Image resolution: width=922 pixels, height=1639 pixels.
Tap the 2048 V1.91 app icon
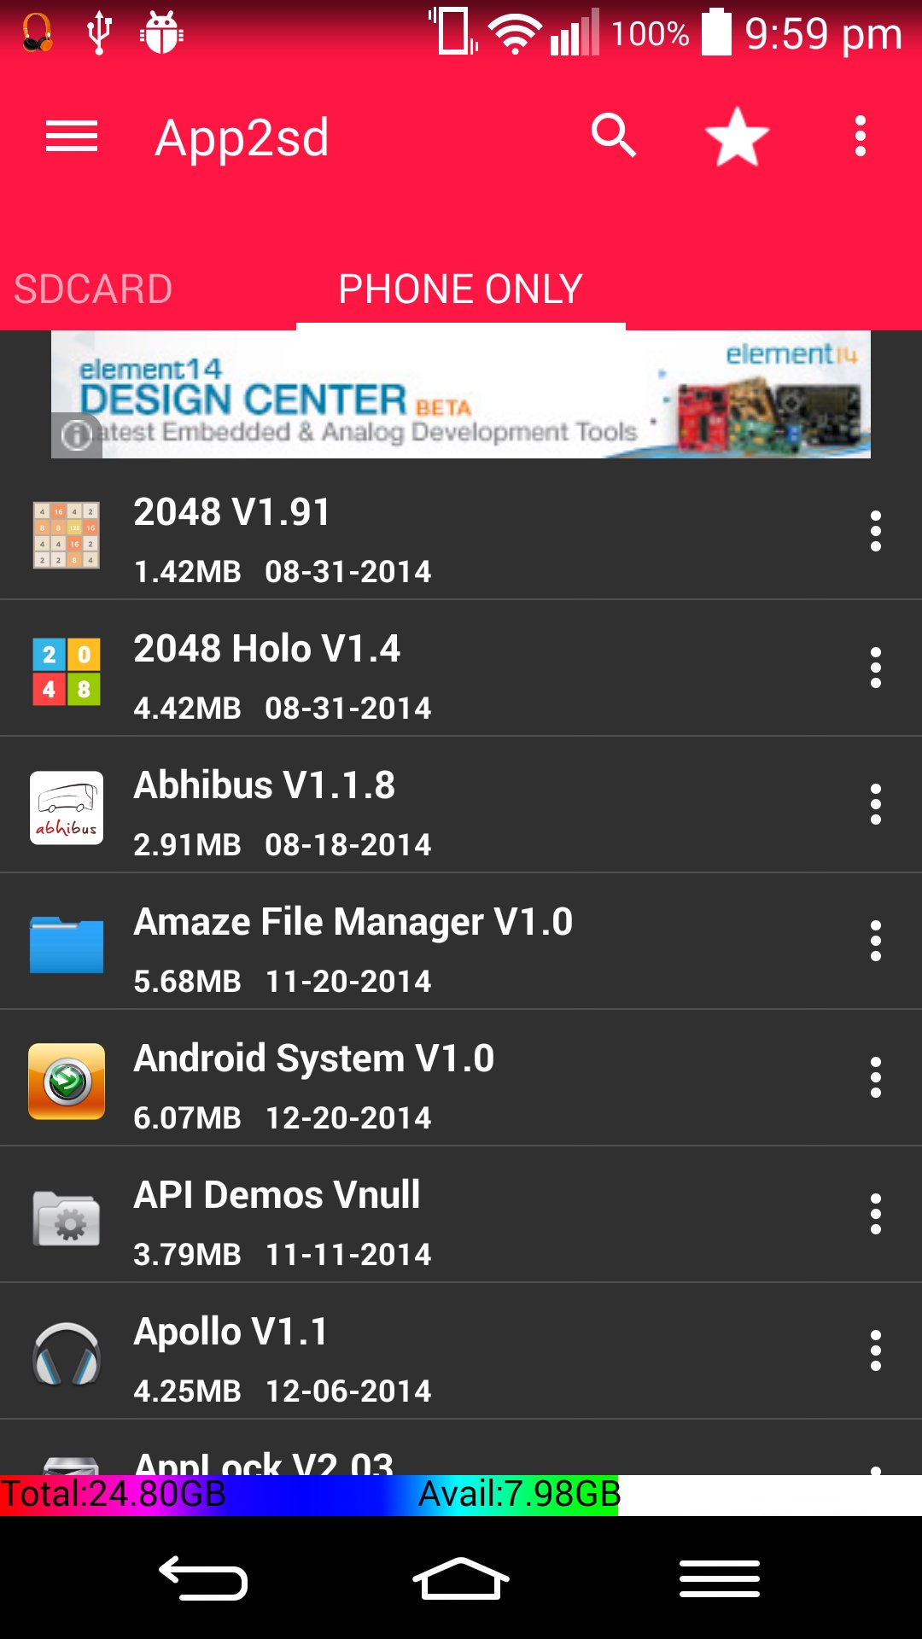coord(67,535)
